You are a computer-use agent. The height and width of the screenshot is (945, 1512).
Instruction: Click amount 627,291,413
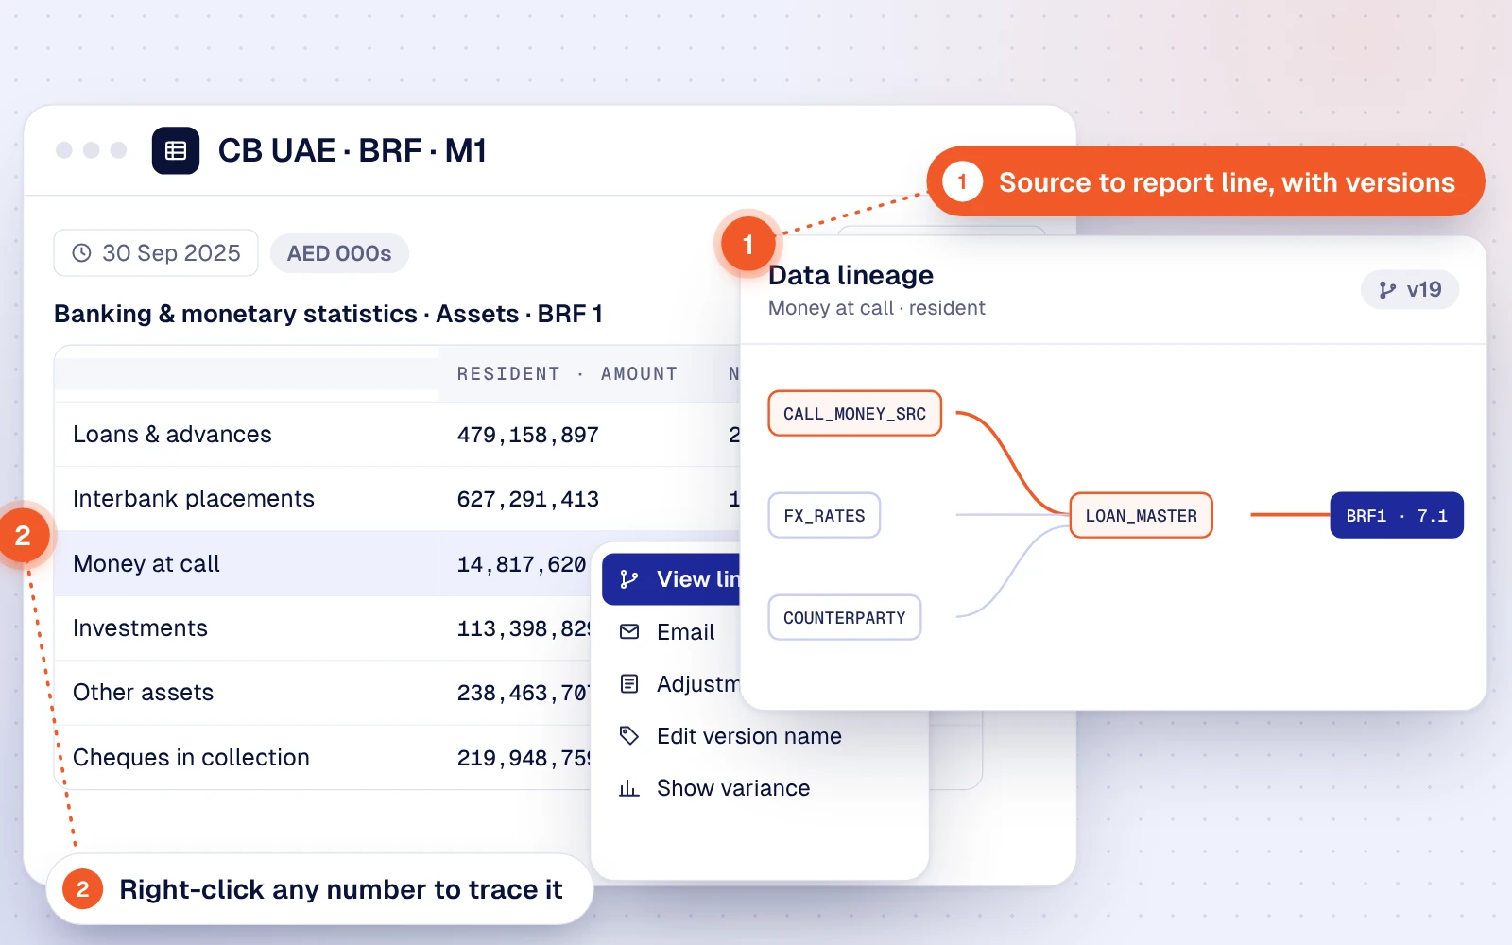coord(528,500)
